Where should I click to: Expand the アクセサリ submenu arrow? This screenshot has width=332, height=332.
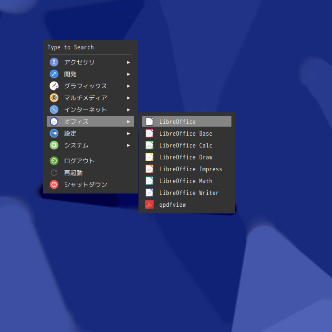click(x=129, y=62)
